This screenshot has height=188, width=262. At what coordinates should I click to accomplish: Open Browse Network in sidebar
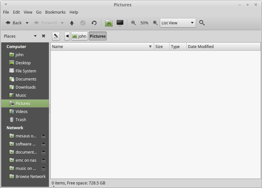(x=25, y=177)
